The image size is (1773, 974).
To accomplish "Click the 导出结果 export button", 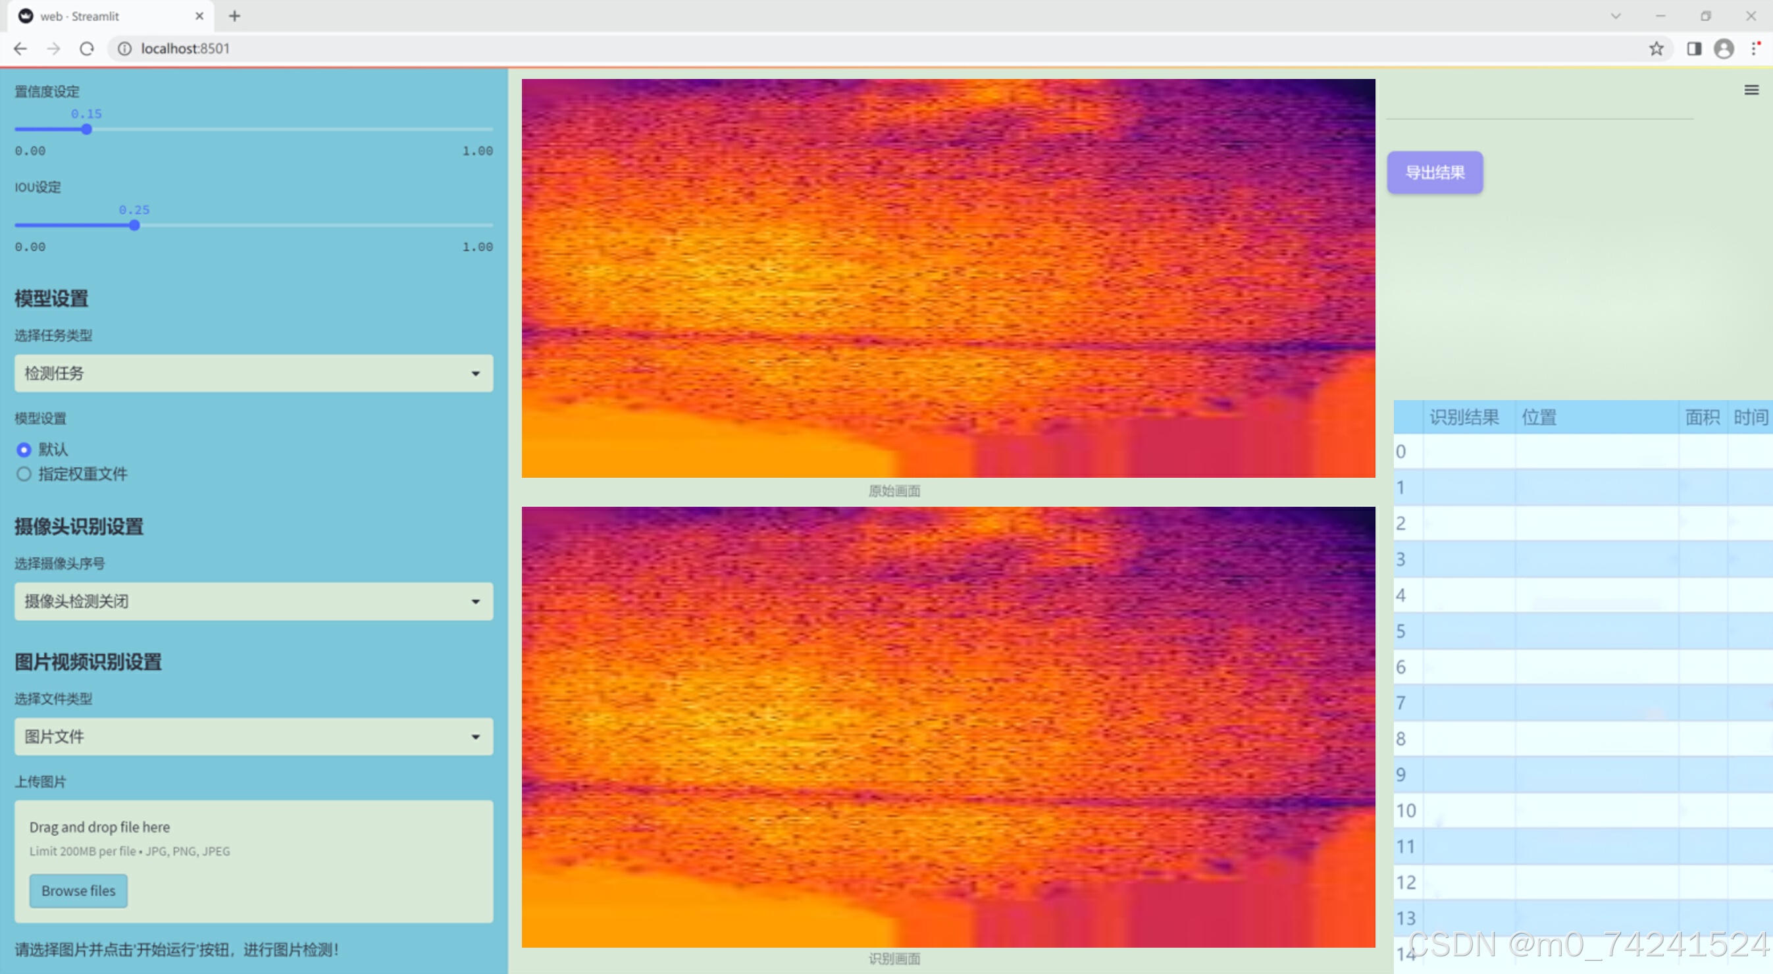I will pos(1434,173).
